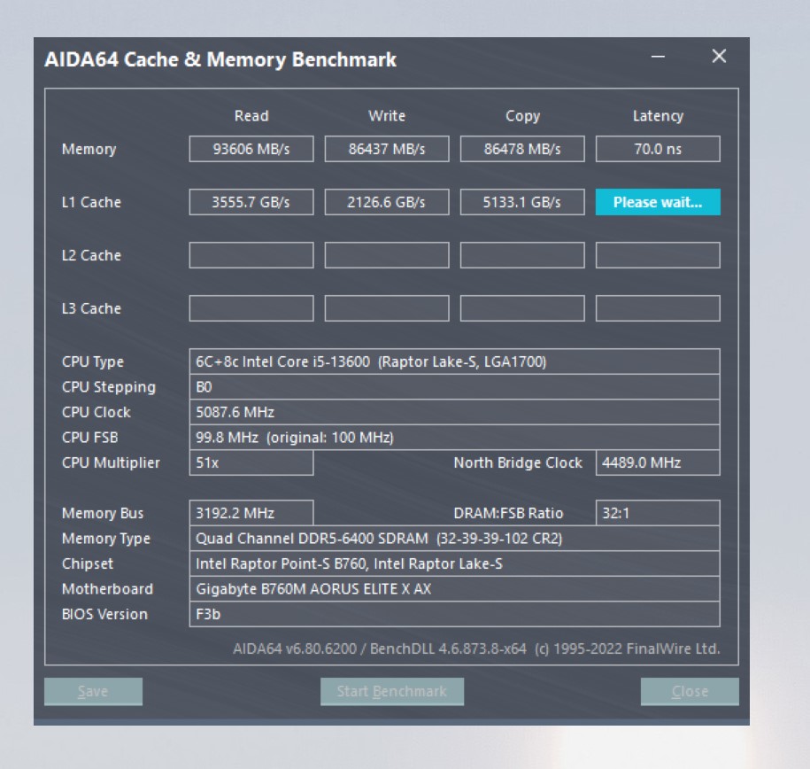Select Memory Write value 86437 MB/s
The width and height of the screenshot is (810, 769).
[x=386, y=149]
